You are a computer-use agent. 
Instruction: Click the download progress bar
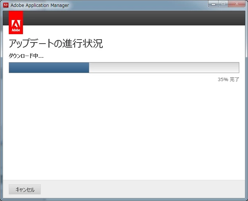pos(124,68)
